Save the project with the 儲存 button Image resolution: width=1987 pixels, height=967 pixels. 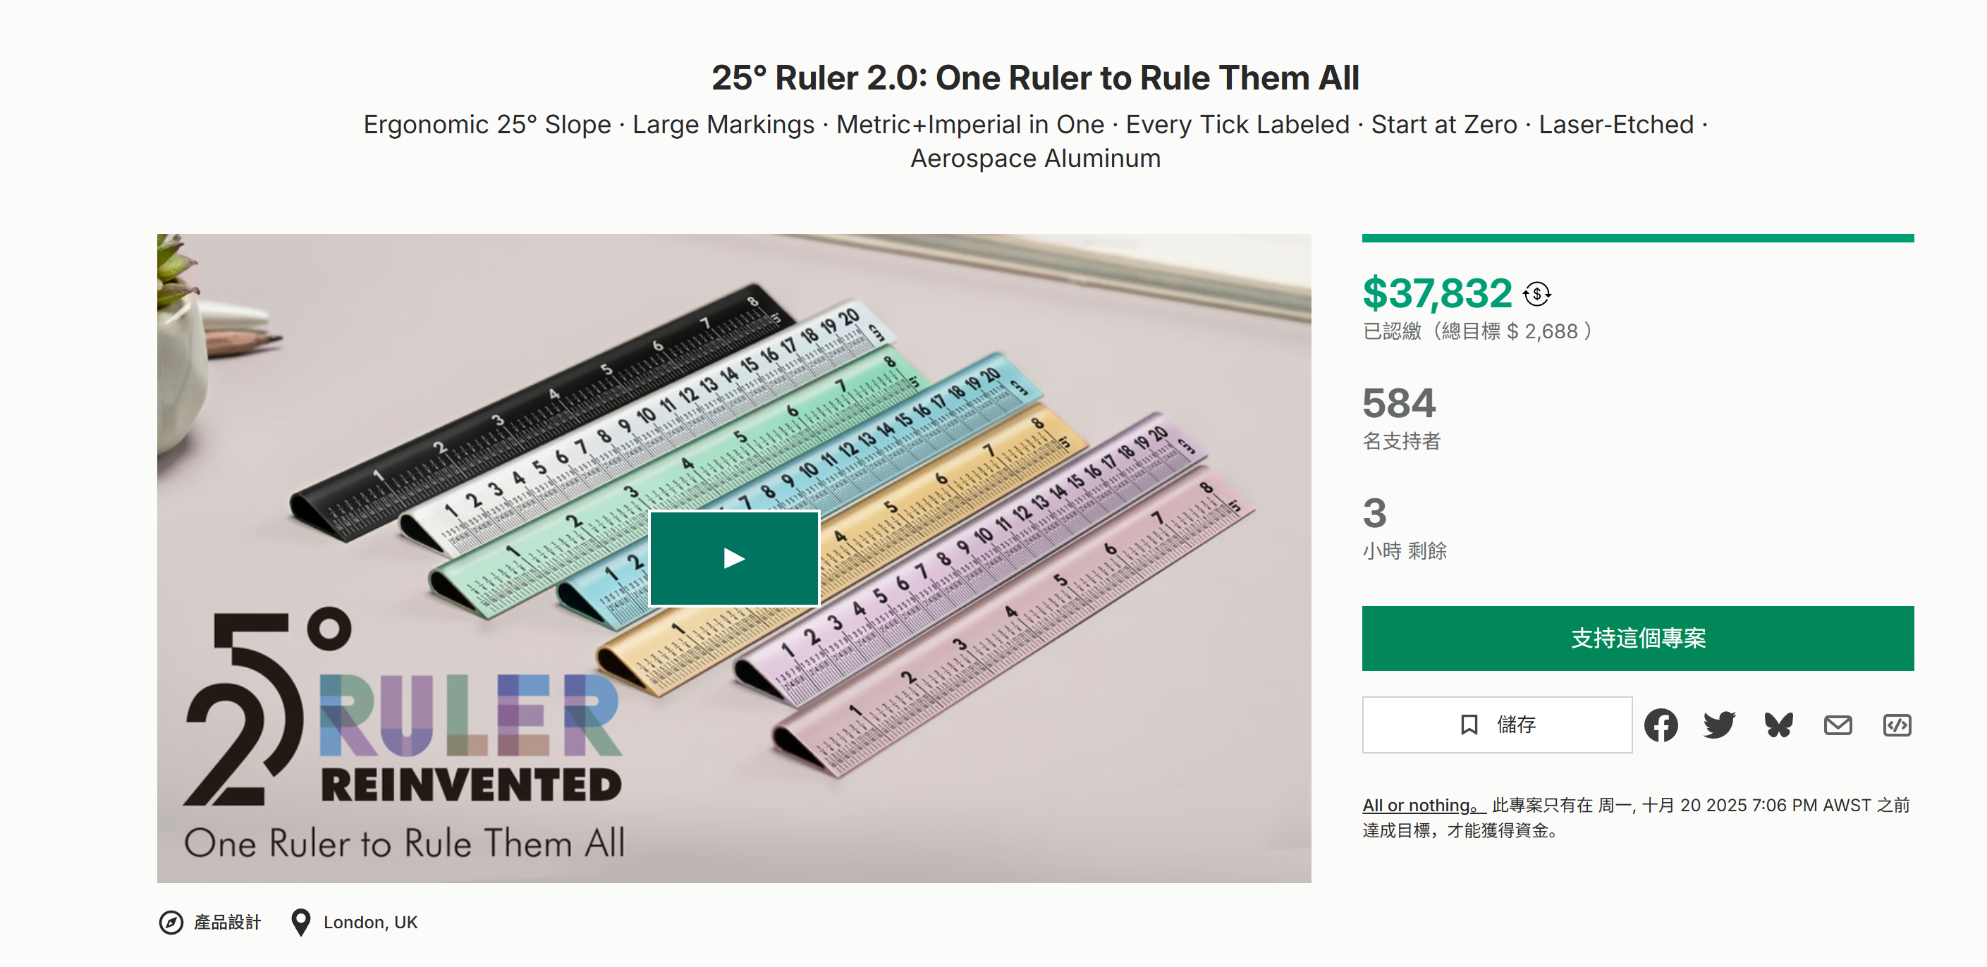(x=1496, y=725)
